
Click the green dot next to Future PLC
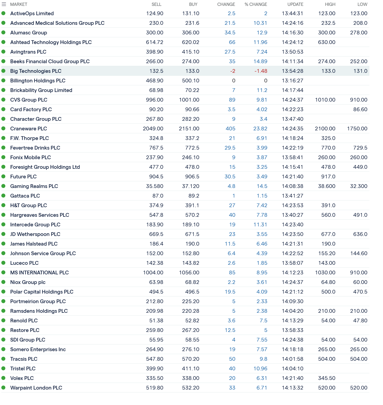pyautogui.click(x=3, y=176)
